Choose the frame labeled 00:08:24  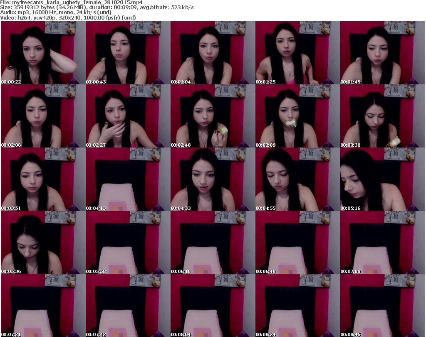tap(298, 305)
